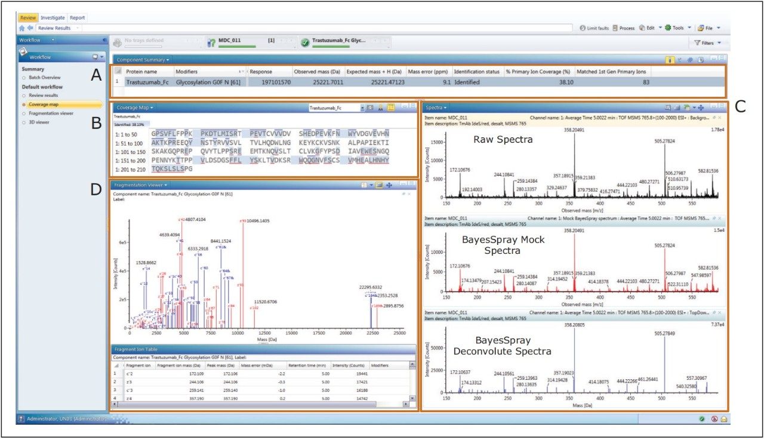Click the yellow highlighted icon in Component Summary header
The width and height of the screenshot is (764, 439).
pos(670,60)
